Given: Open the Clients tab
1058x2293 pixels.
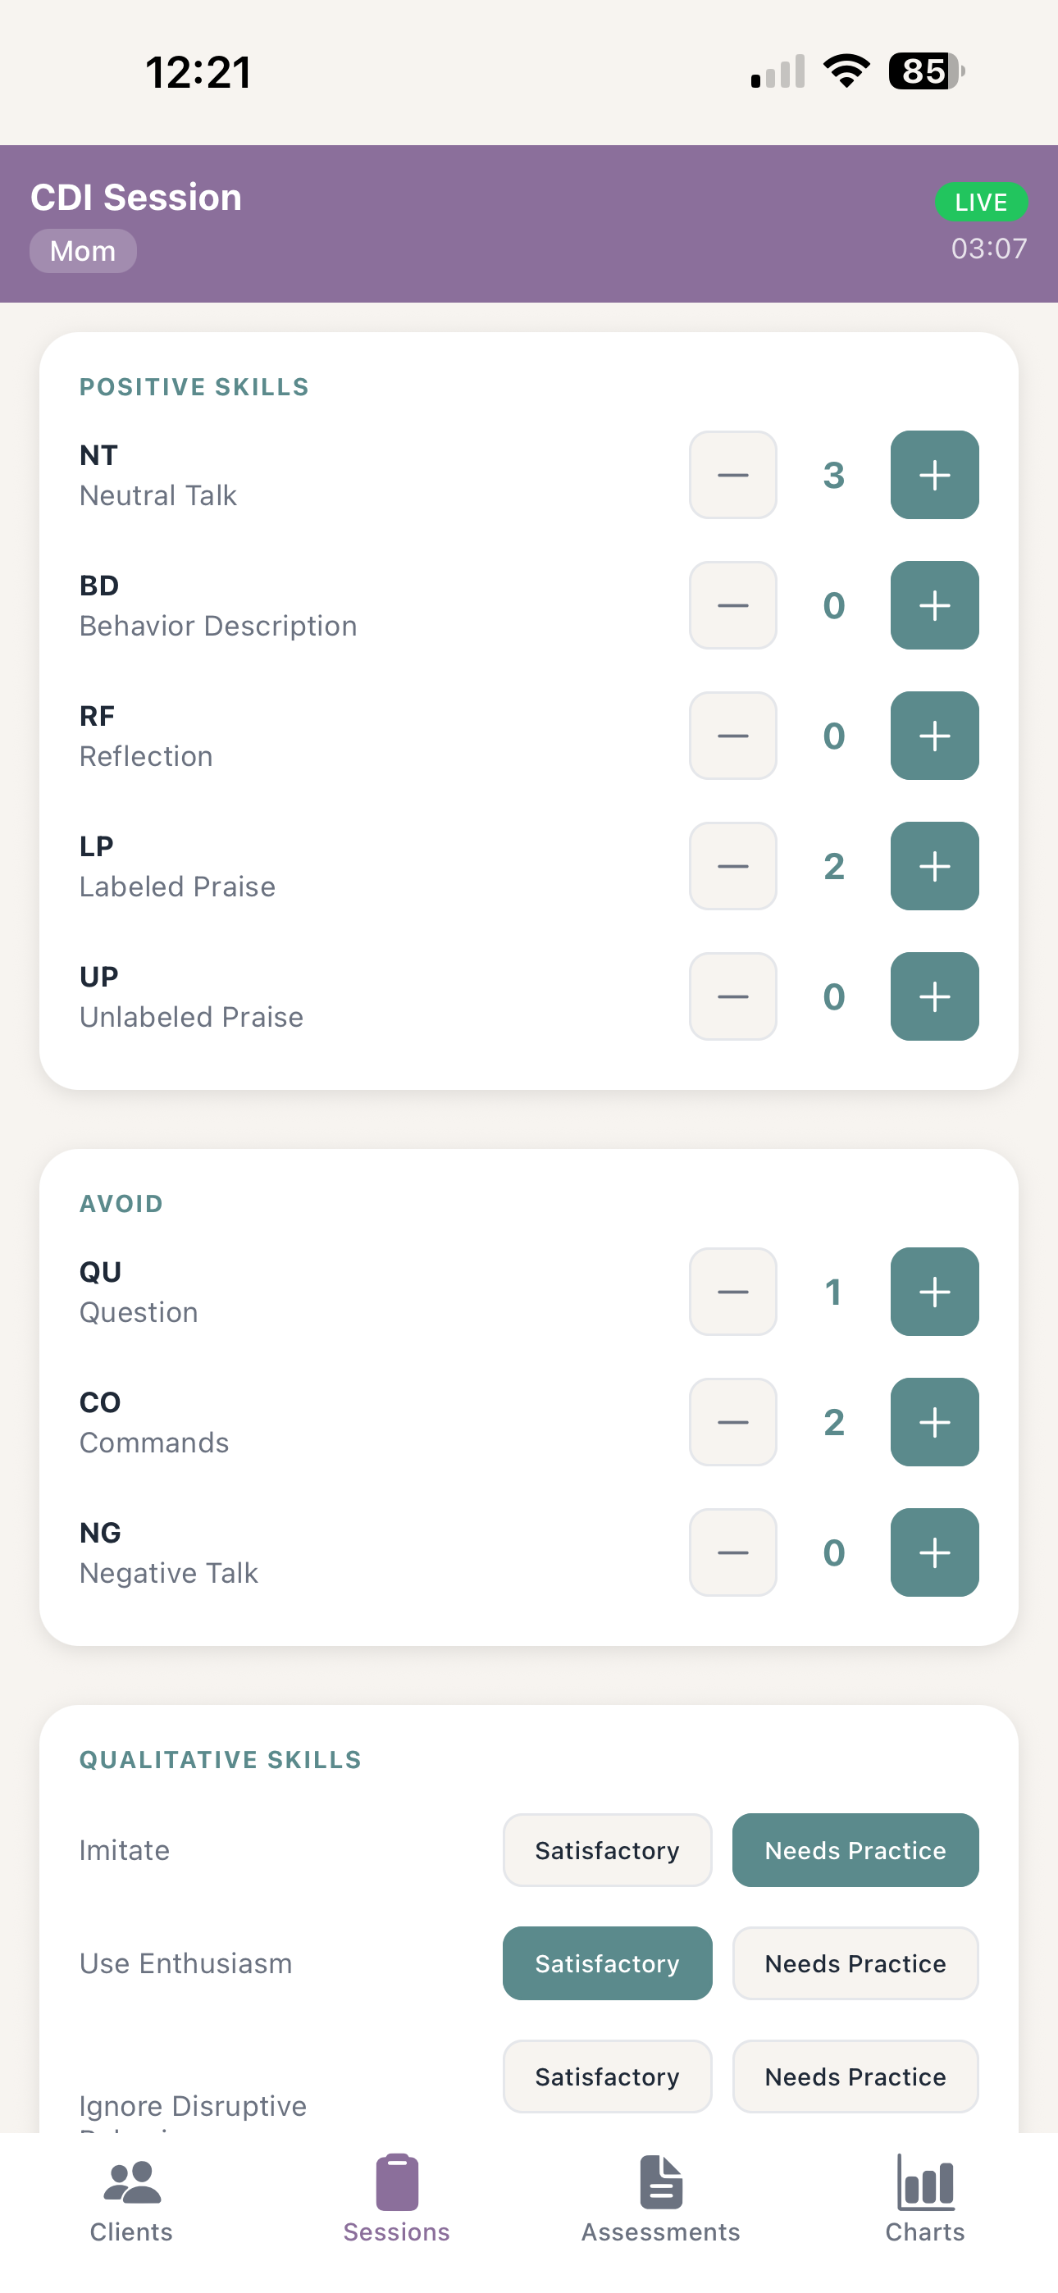Looking at the screenshot, I should 132,2199.
